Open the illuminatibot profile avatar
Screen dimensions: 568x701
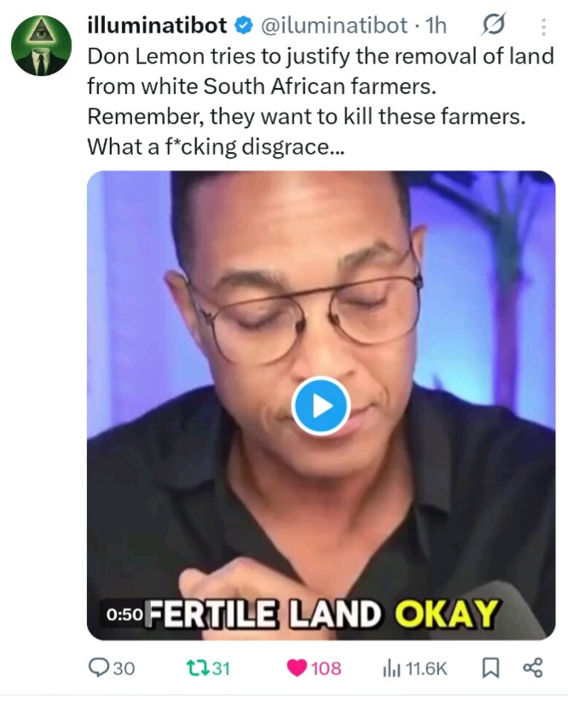41,44
